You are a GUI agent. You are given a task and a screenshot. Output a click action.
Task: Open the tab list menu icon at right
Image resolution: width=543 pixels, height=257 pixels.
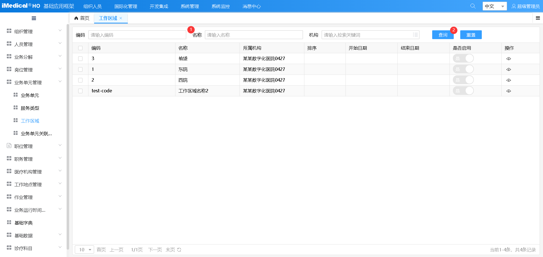click(538, 18)
